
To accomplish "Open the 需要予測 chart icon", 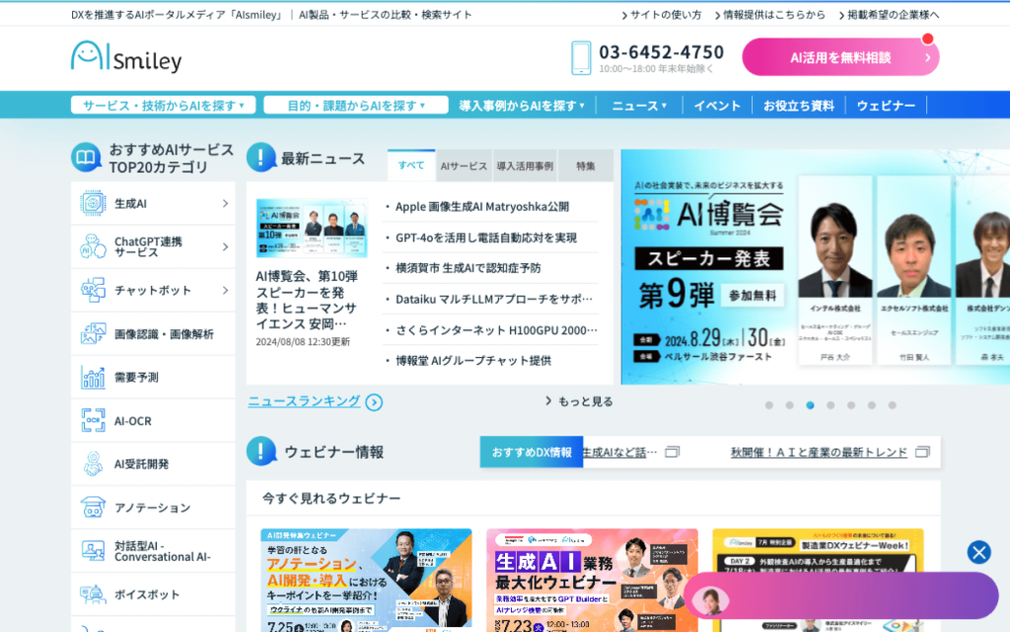I will 94,378.
